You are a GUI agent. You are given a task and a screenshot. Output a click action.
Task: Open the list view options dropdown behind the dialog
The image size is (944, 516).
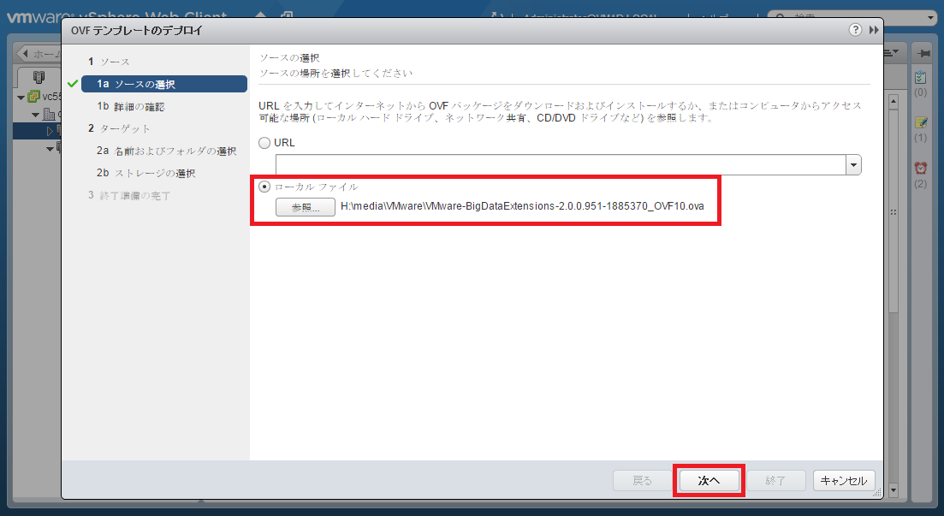point(891,53)
